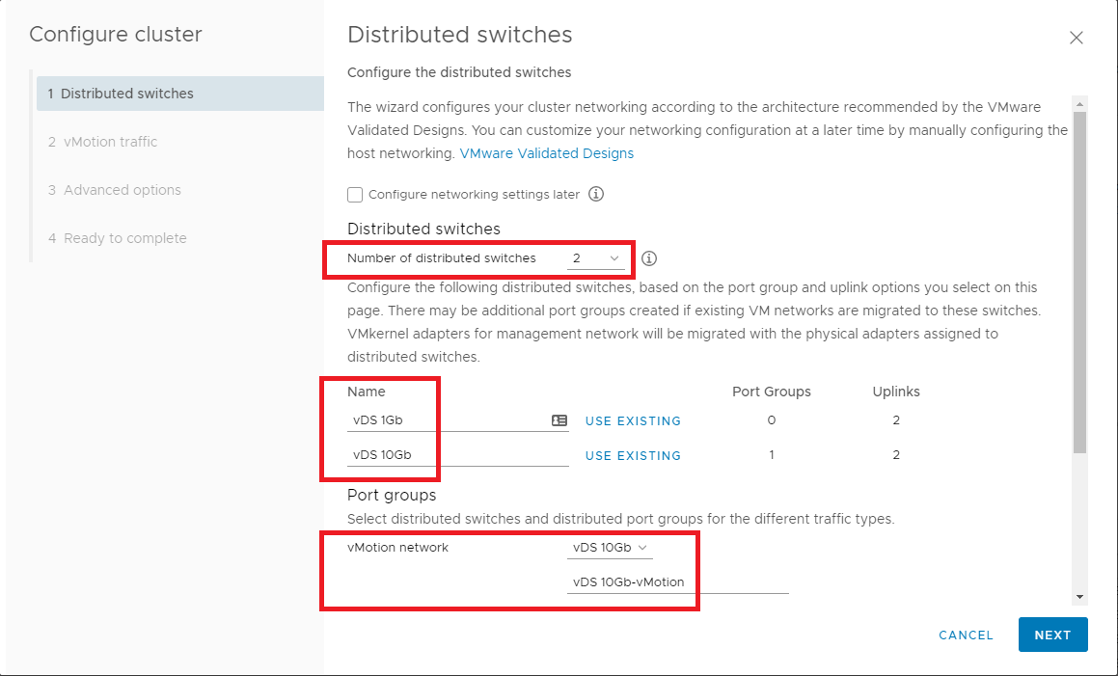Click USE EXISTING for vDS 1Gb
Viewport: 1118px width, 676px height.
[633, 420]
